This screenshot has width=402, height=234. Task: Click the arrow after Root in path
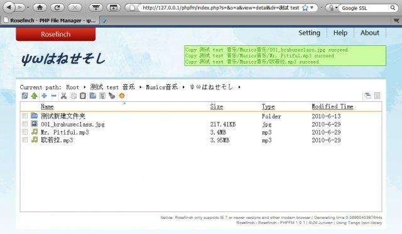(85, 87)
